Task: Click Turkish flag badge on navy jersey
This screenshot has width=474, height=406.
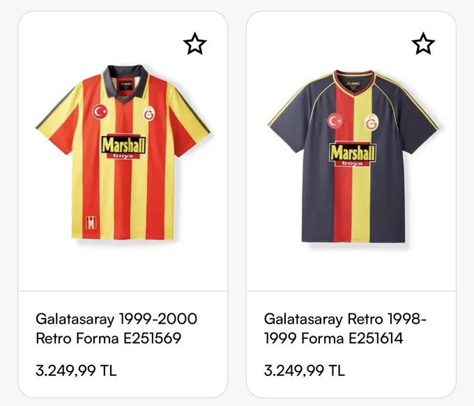Action: tap(335, 121)
